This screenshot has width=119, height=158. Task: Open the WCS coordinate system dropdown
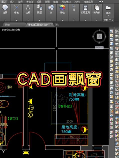tap(99, 47)
